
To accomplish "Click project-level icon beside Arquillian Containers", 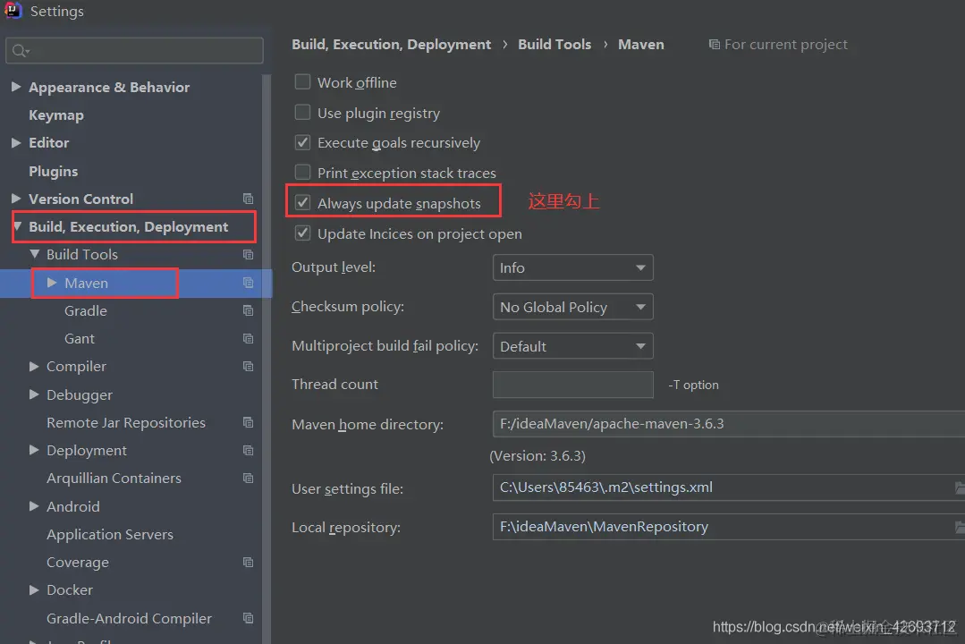I will click(x=248, y=479).
